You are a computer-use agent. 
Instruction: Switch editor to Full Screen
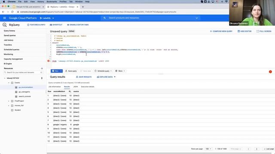tap(264, 31)
